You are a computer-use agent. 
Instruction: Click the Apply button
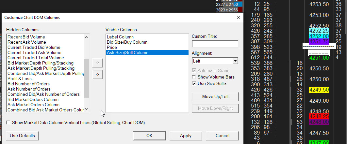point(186,136)
